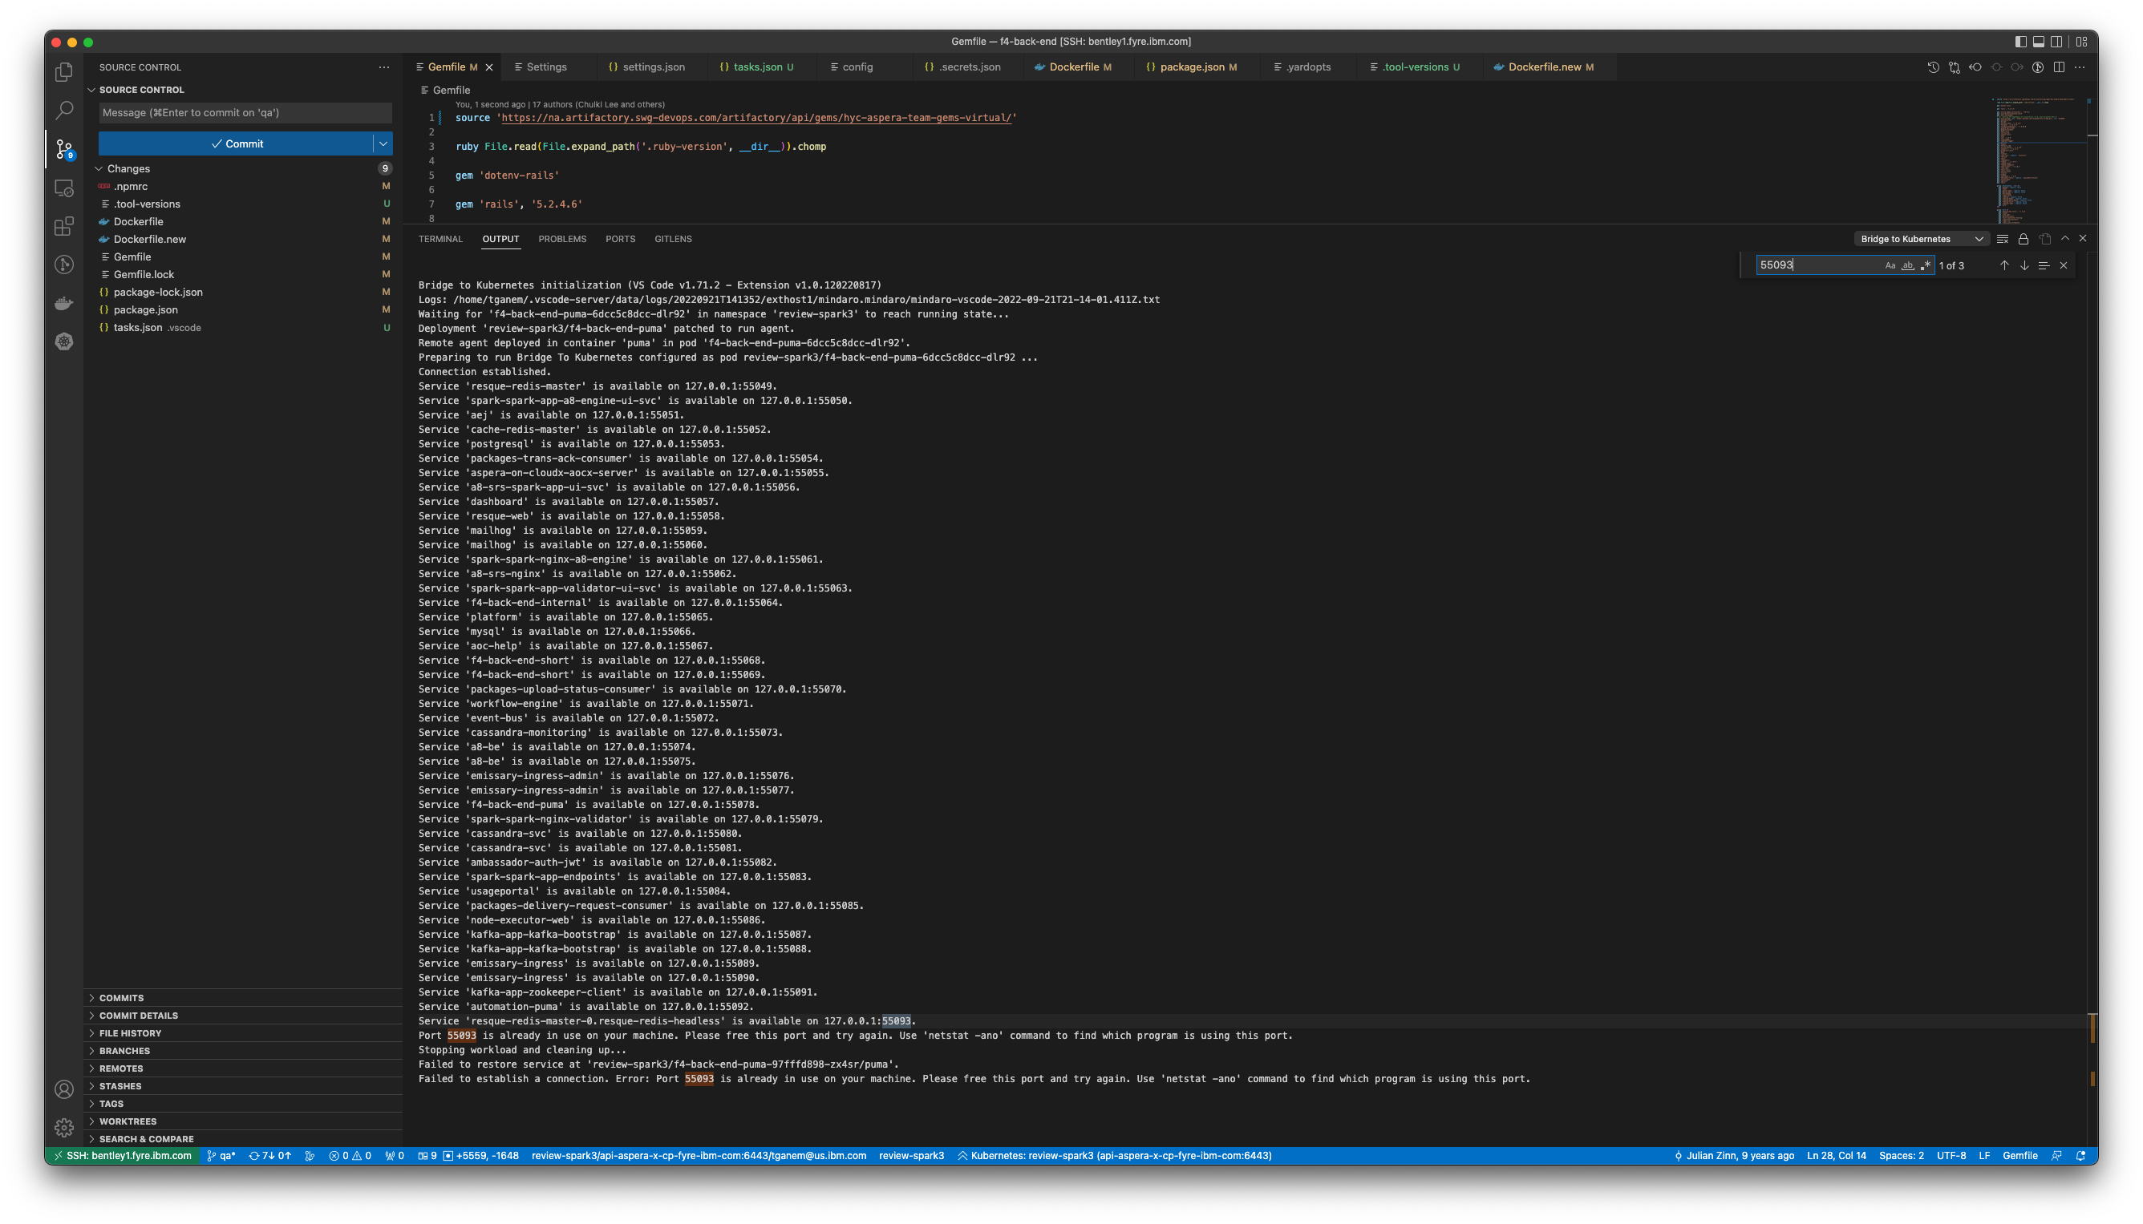Click the Commit button

[x=237, y=143]
